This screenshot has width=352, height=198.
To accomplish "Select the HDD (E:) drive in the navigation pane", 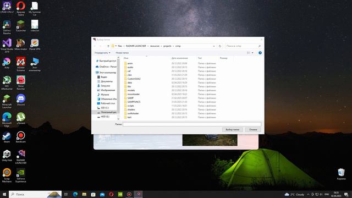I will click(x=103, y=117).
